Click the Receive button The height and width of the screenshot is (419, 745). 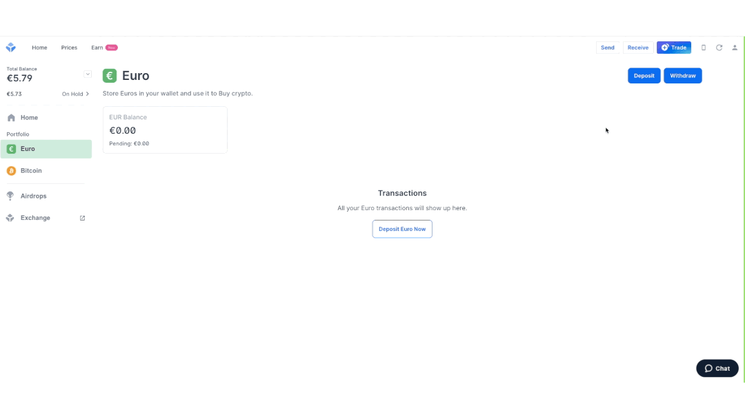pos(637,48)
